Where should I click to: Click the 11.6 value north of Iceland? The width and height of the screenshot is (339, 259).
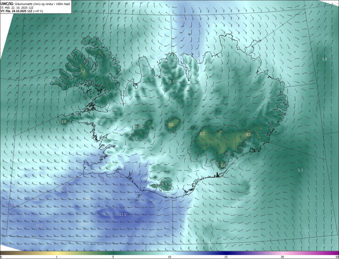pos(182,20)
